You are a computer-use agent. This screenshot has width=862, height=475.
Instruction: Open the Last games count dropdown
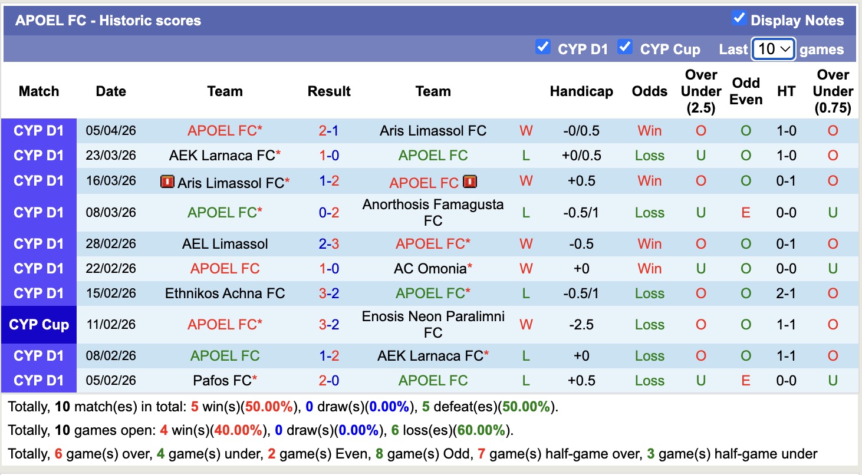coord(774,49)
